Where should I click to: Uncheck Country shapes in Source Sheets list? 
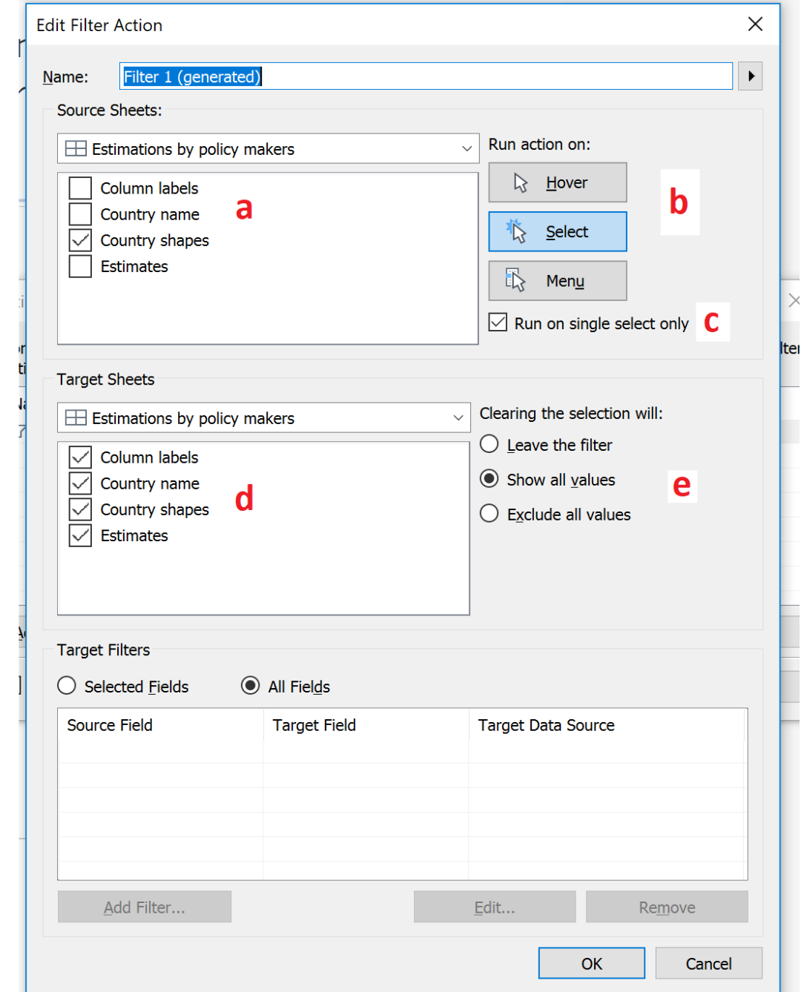click(79, 239)
